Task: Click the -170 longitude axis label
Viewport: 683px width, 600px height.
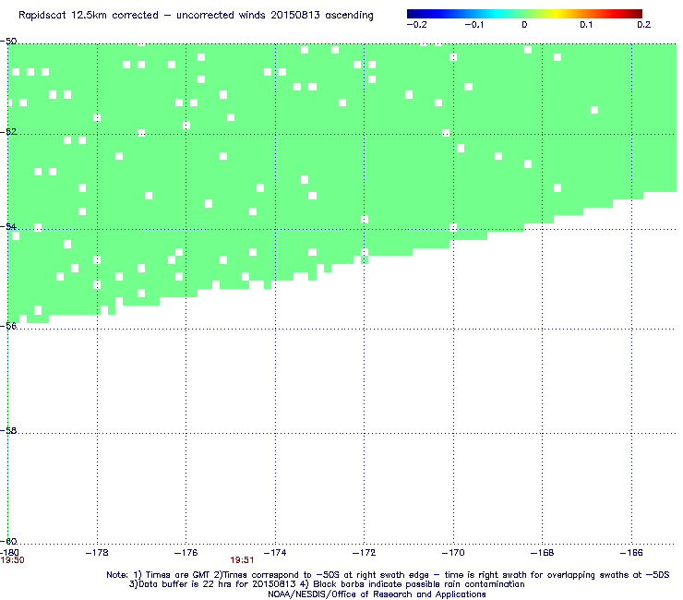Action: 453,553
